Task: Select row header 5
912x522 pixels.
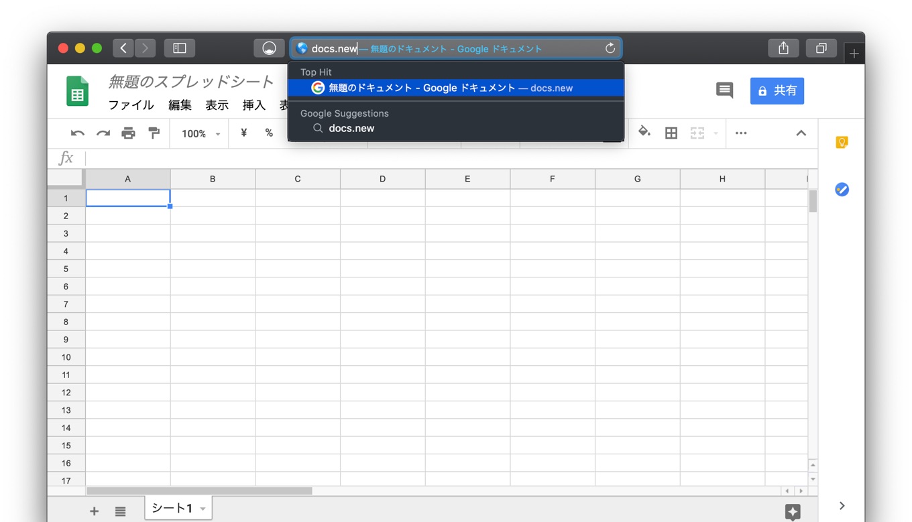Action: click(x=66, y=269)
